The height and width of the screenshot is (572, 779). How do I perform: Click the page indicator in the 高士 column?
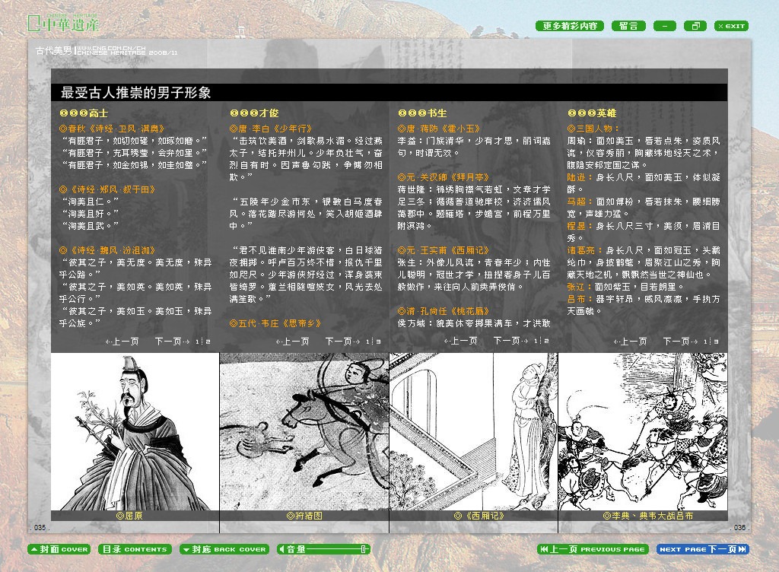[x=202, y=342]
